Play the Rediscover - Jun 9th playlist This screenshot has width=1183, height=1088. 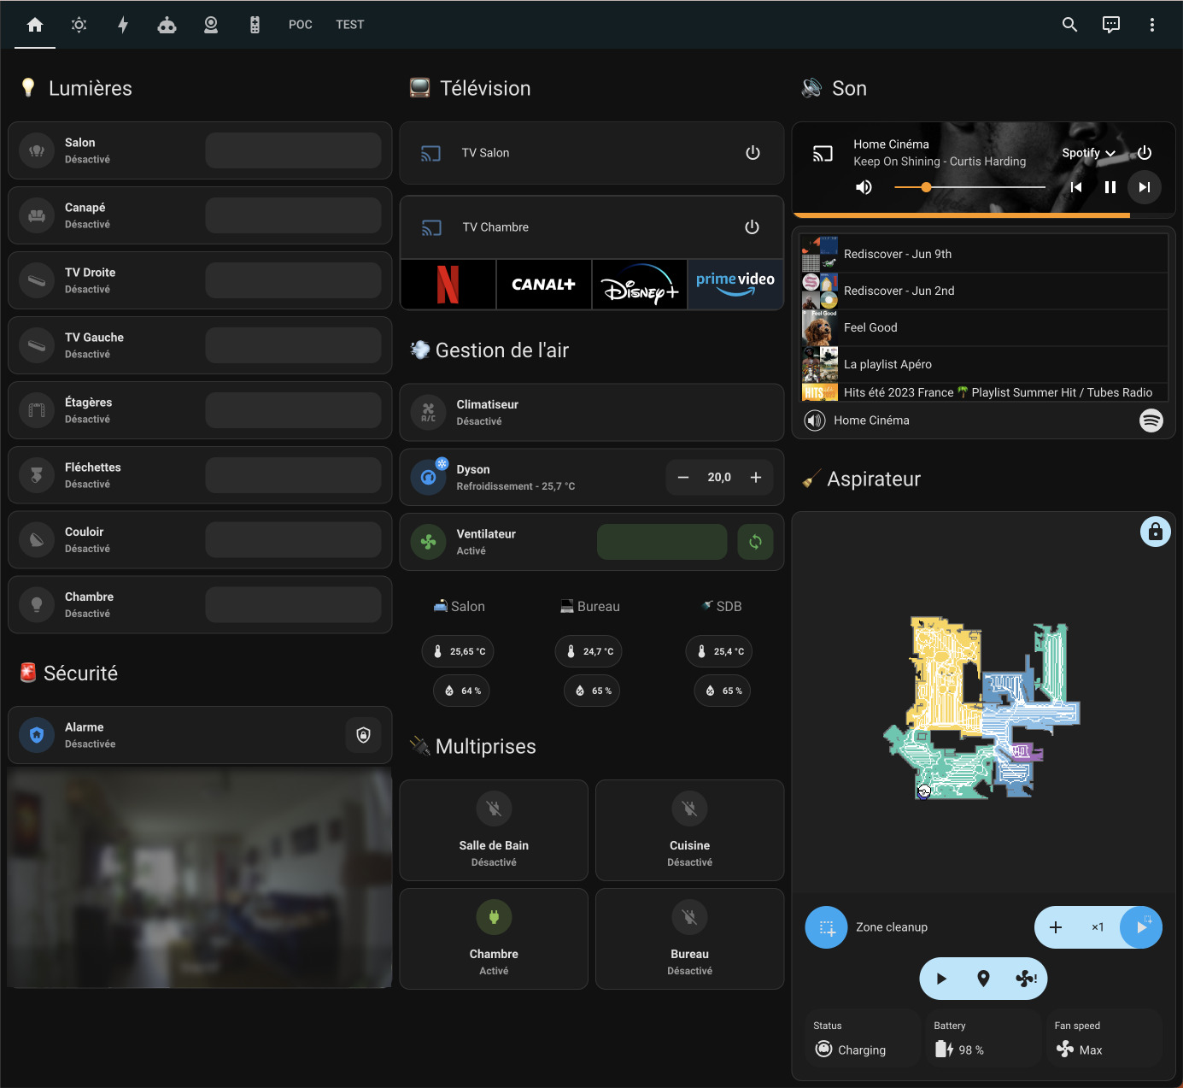tap(984, 254)
